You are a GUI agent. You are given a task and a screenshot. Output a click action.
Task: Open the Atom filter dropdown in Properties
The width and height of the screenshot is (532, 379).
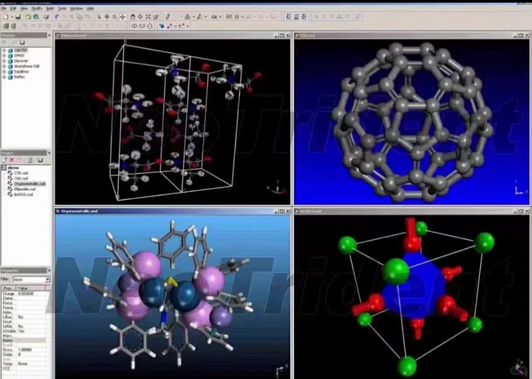pos(47,279)
